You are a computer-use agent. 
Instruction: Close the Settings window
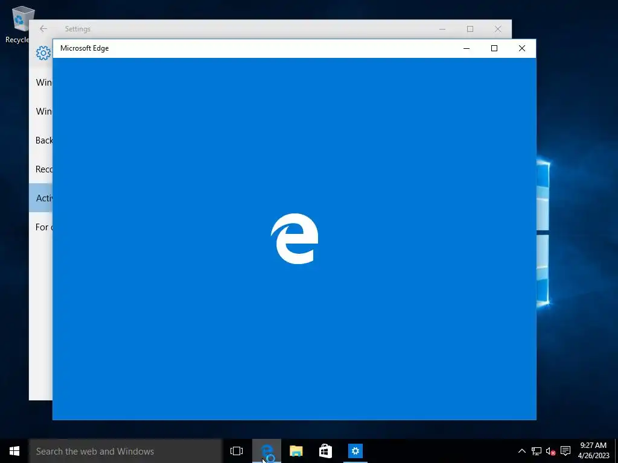click(498, 29)
